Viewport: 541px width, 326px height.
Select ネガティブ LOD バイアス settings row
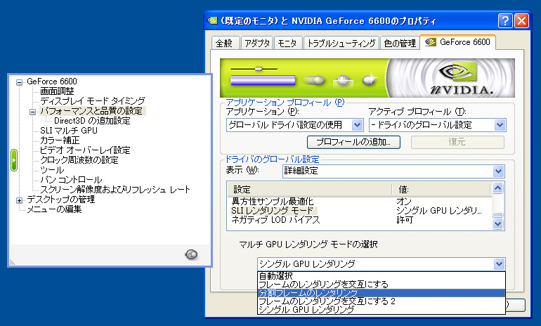point(359,220)
